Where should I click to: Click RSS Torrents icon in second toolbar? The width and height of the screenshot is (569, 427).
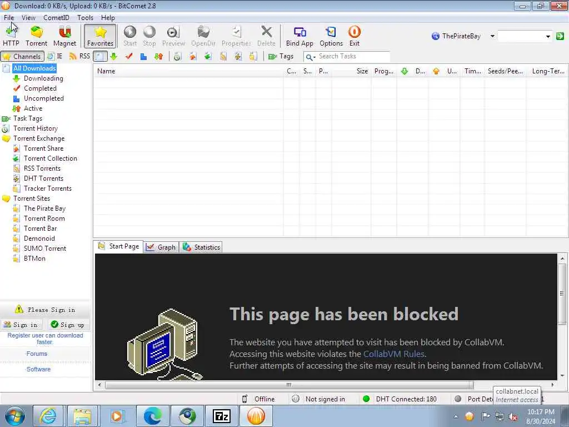223,56
